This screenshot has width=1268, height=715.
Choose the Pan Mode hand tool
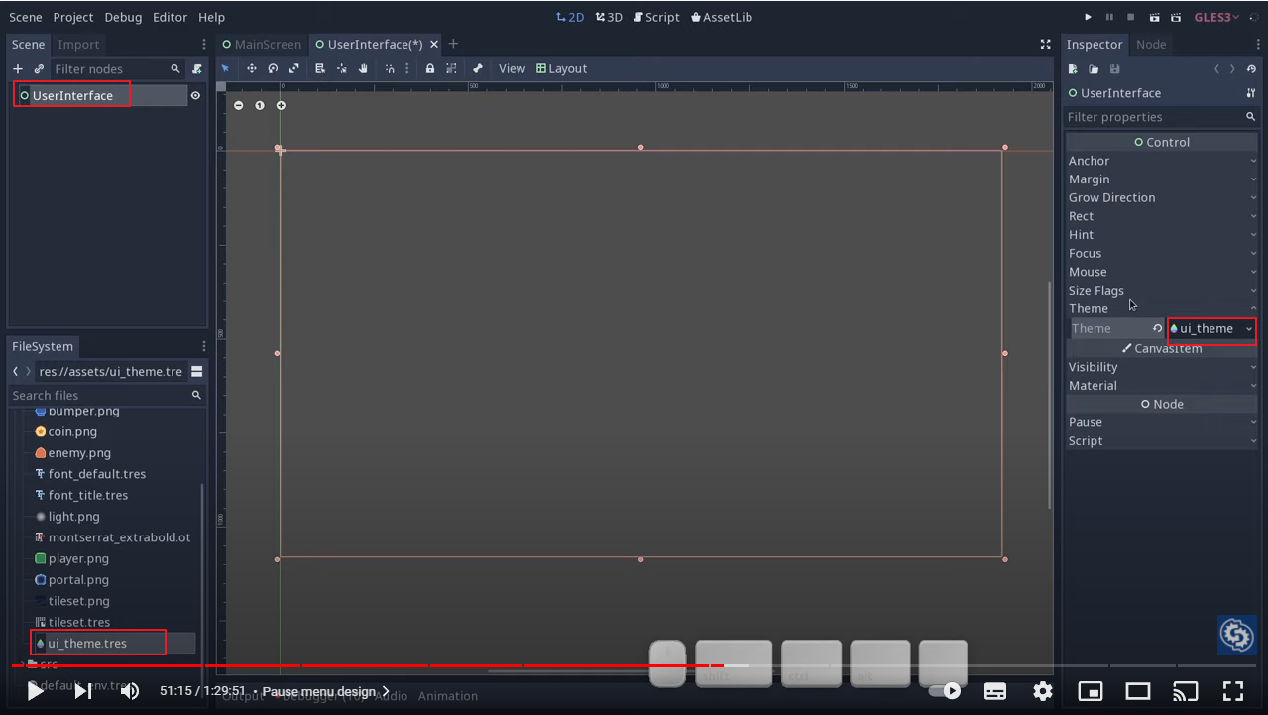(364, 68)
